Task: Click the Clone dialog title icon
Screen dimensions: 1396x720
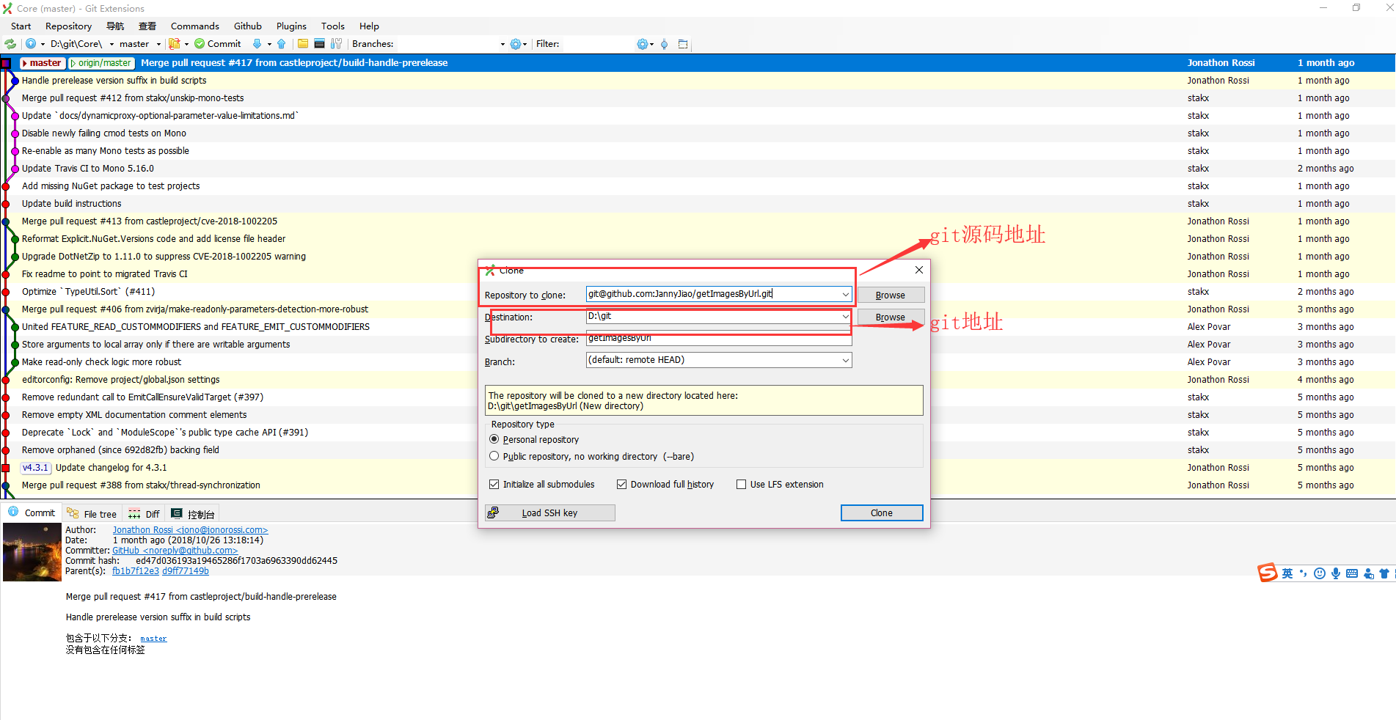Action: 490,271
